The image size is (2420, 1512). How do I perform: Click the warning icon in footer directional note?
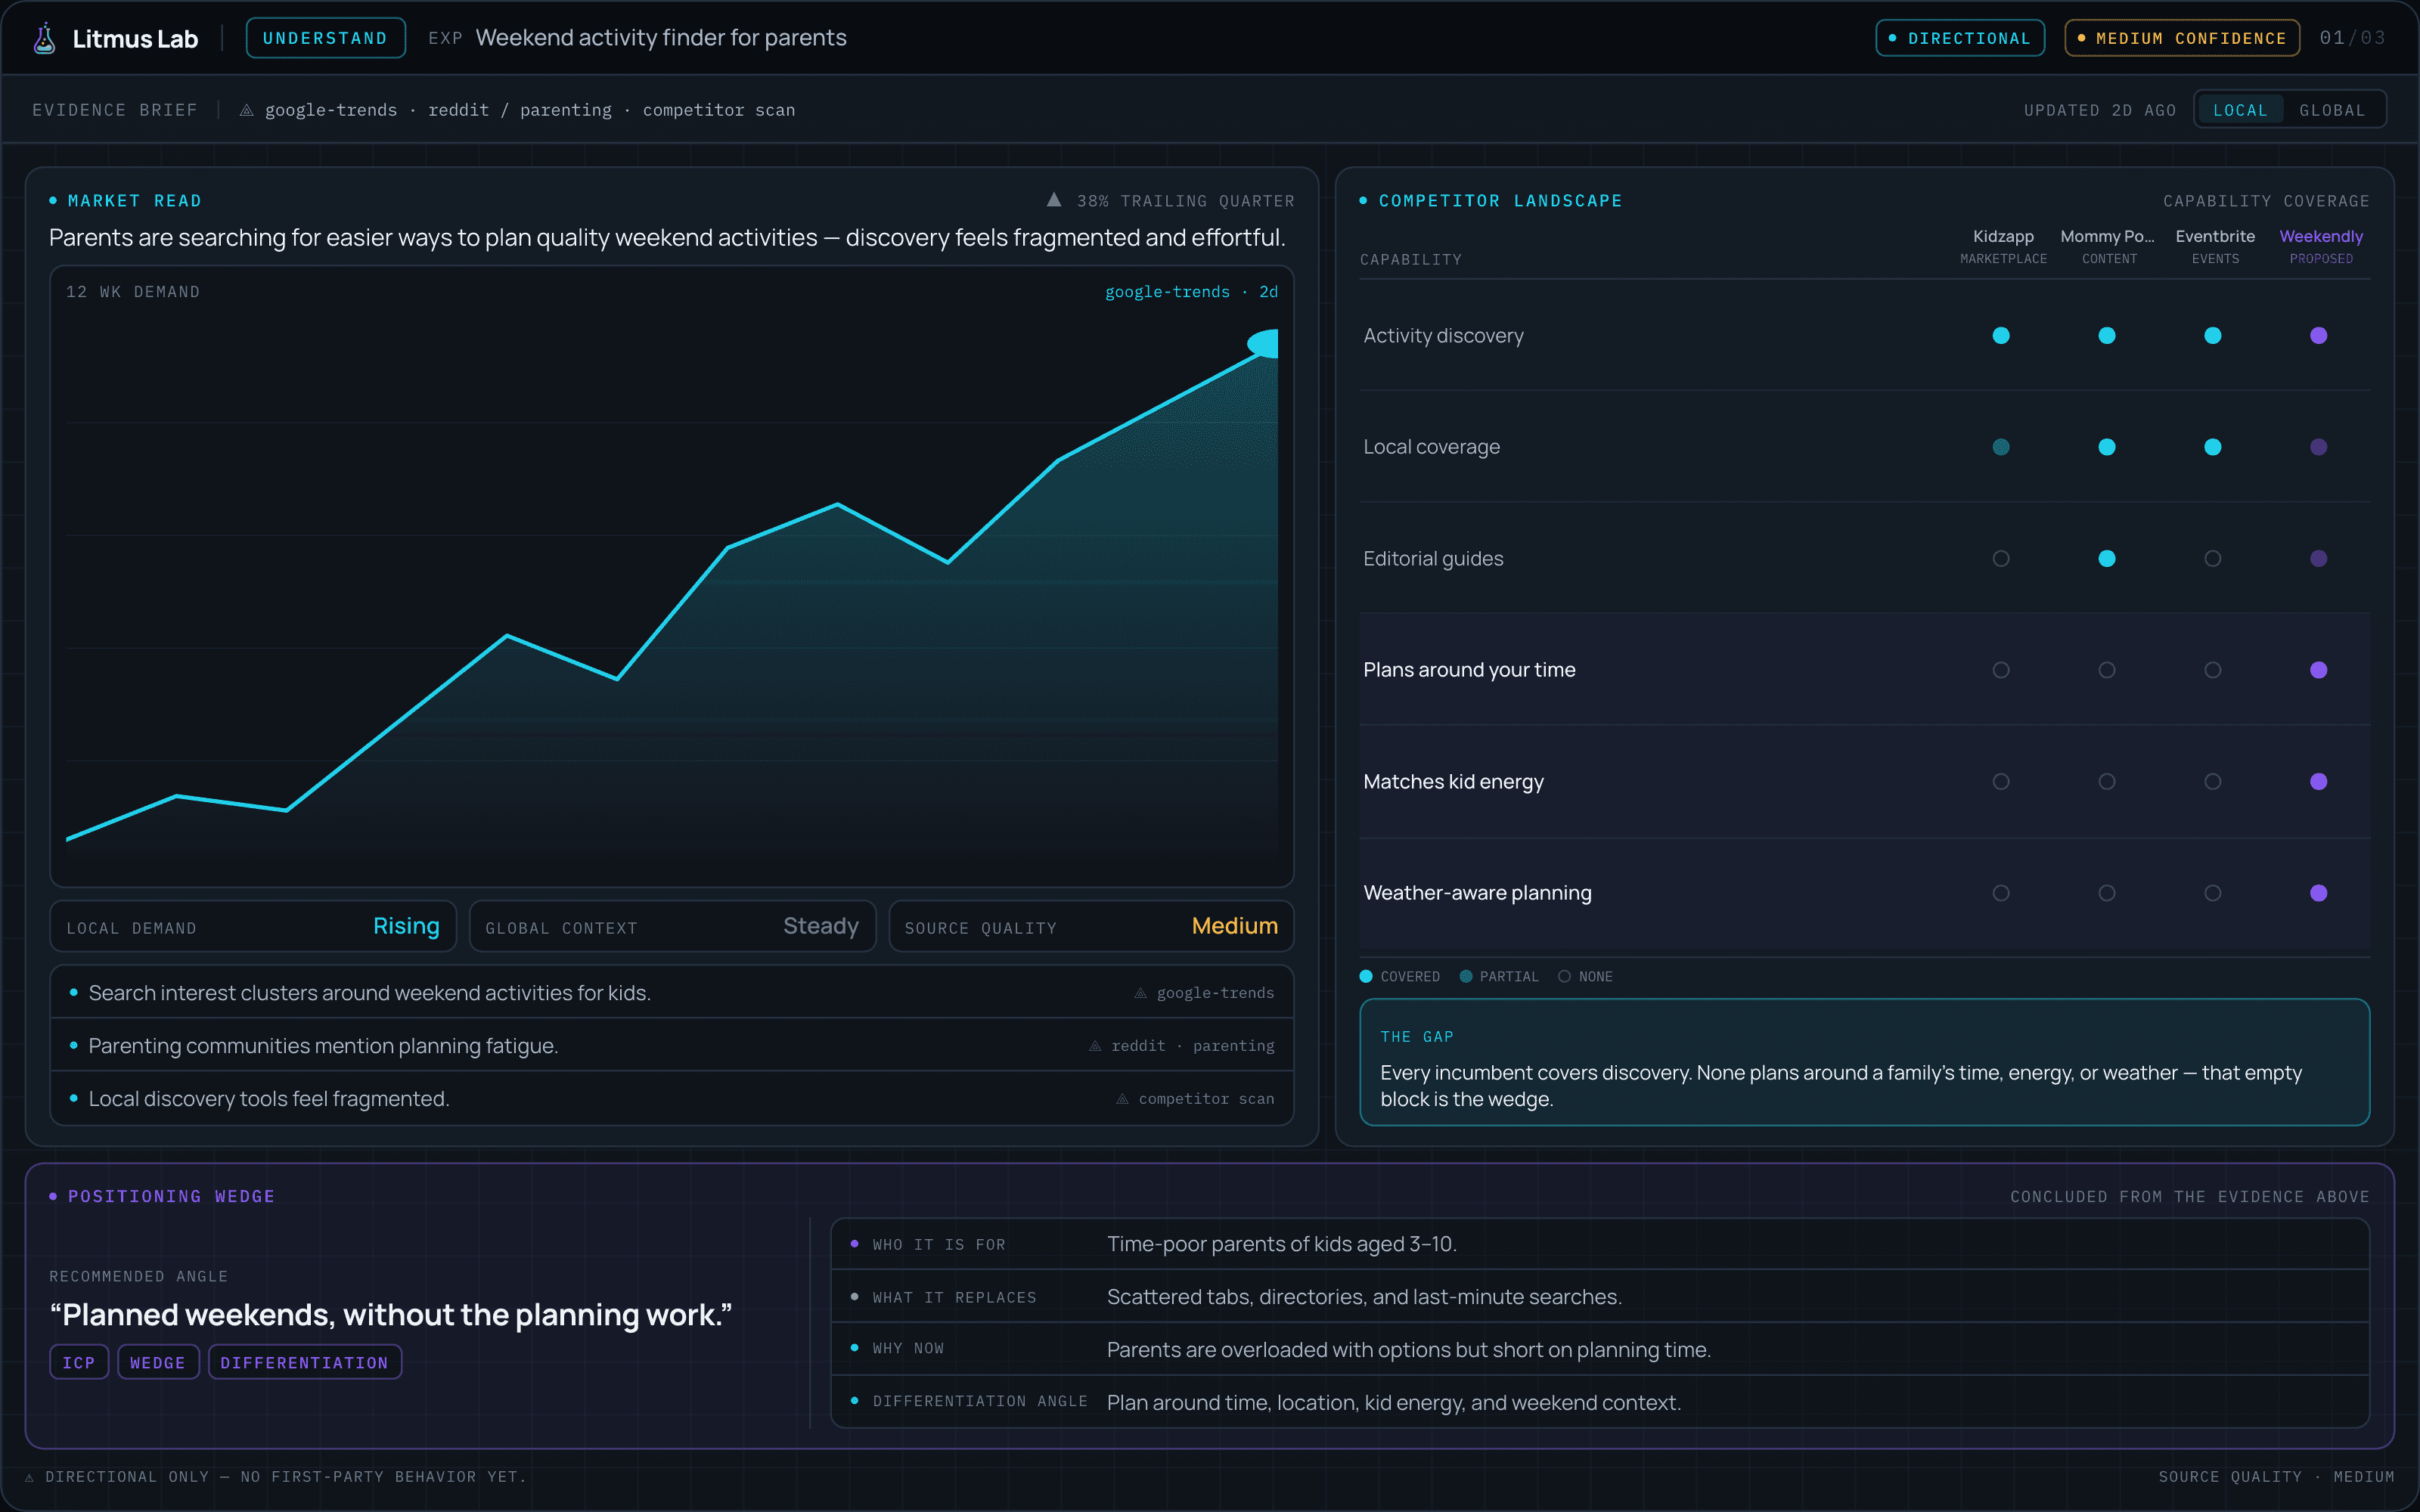(30, 1477)
